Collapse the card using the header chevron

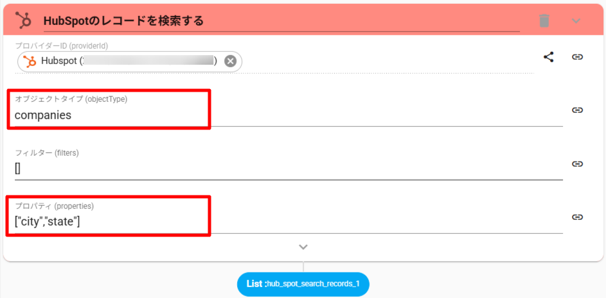coord(576,21)
